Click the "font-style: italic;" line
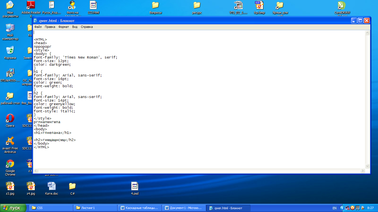The height and width of the screenshot is (212, 378). (55, 111)
